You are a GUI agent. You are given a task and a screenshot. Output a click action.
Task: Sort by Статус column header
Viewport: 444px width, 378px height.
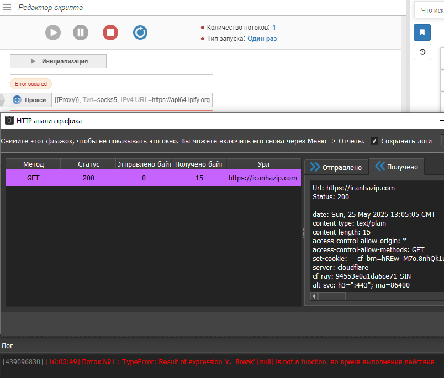pos(88,164)
